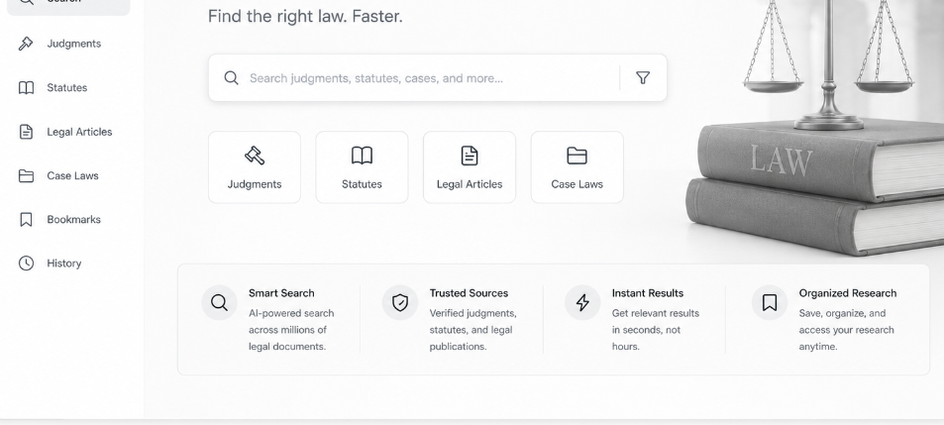Click the open book icon on Statutes card
The width and height of the screenshot is (944, 425).
point(362,156)
